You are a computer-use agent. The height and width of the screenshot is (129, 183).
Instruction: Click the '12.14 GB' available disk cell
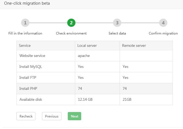pyautogui.click(x=85, y=99)
